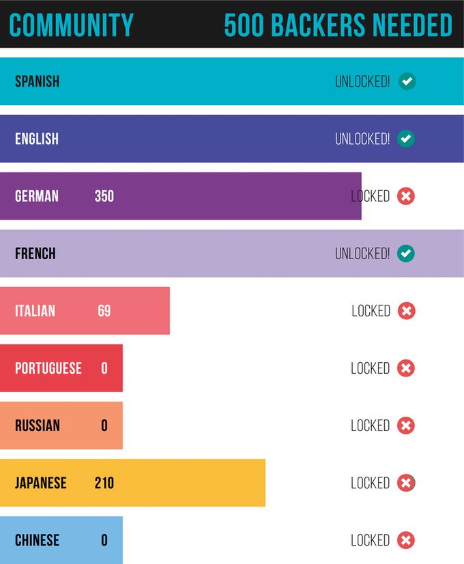464x564 pixels.
Task: Click the Italian backer count 69
Action: (104, 311)
